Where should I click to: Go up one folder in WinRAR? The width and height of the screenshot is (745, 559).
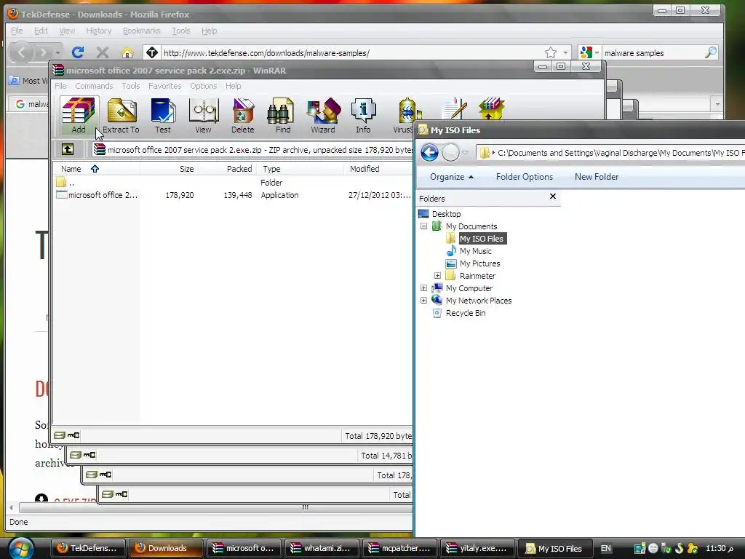click(68, 149)
